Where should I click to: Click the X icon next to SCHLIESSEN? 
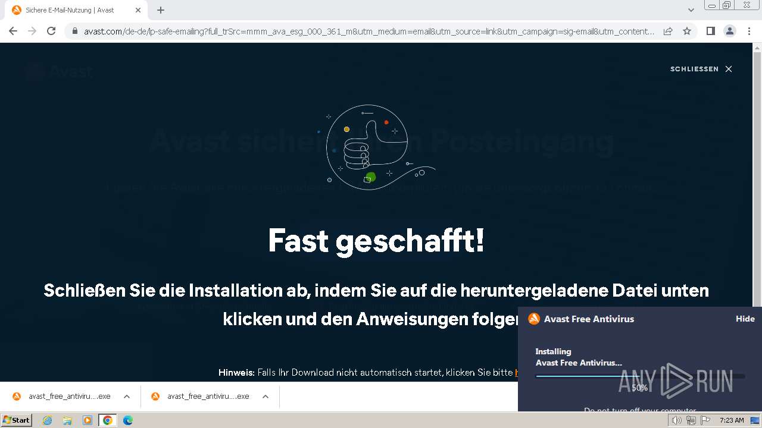click(728, 69)
